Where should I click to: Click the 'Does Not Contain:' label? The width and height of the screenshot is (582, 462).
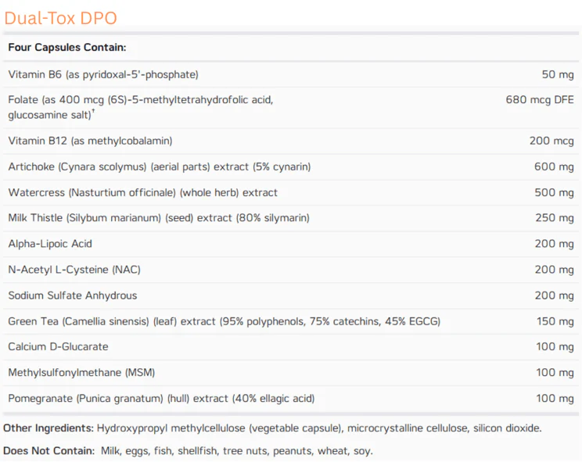(49, 451)
